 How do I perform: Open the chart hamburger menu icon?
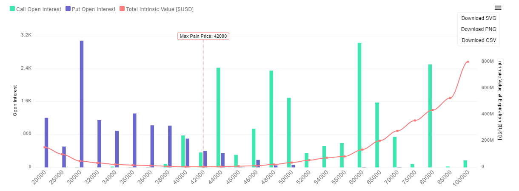point(498,8)
